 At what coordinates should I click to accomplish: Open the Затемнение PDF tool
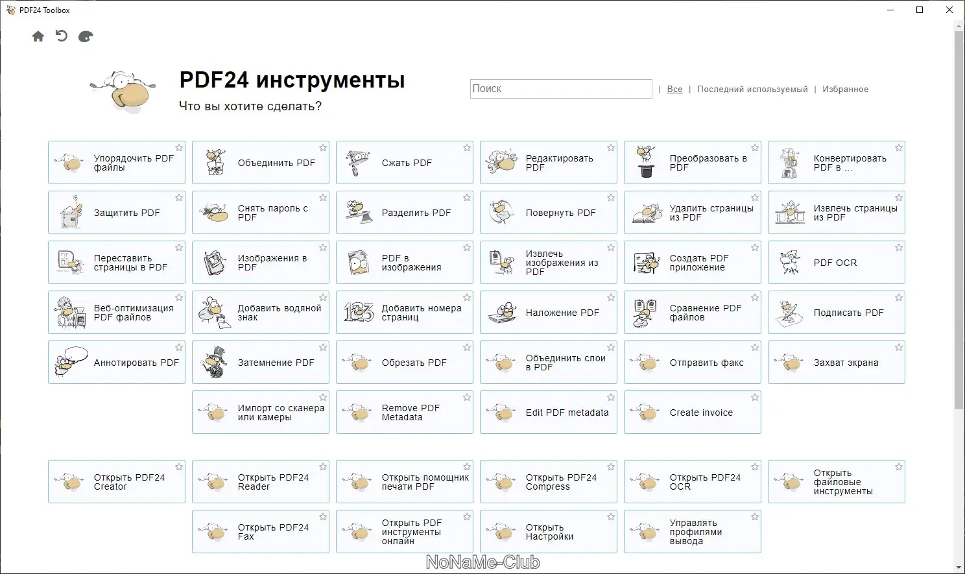[x=261, y=363]
